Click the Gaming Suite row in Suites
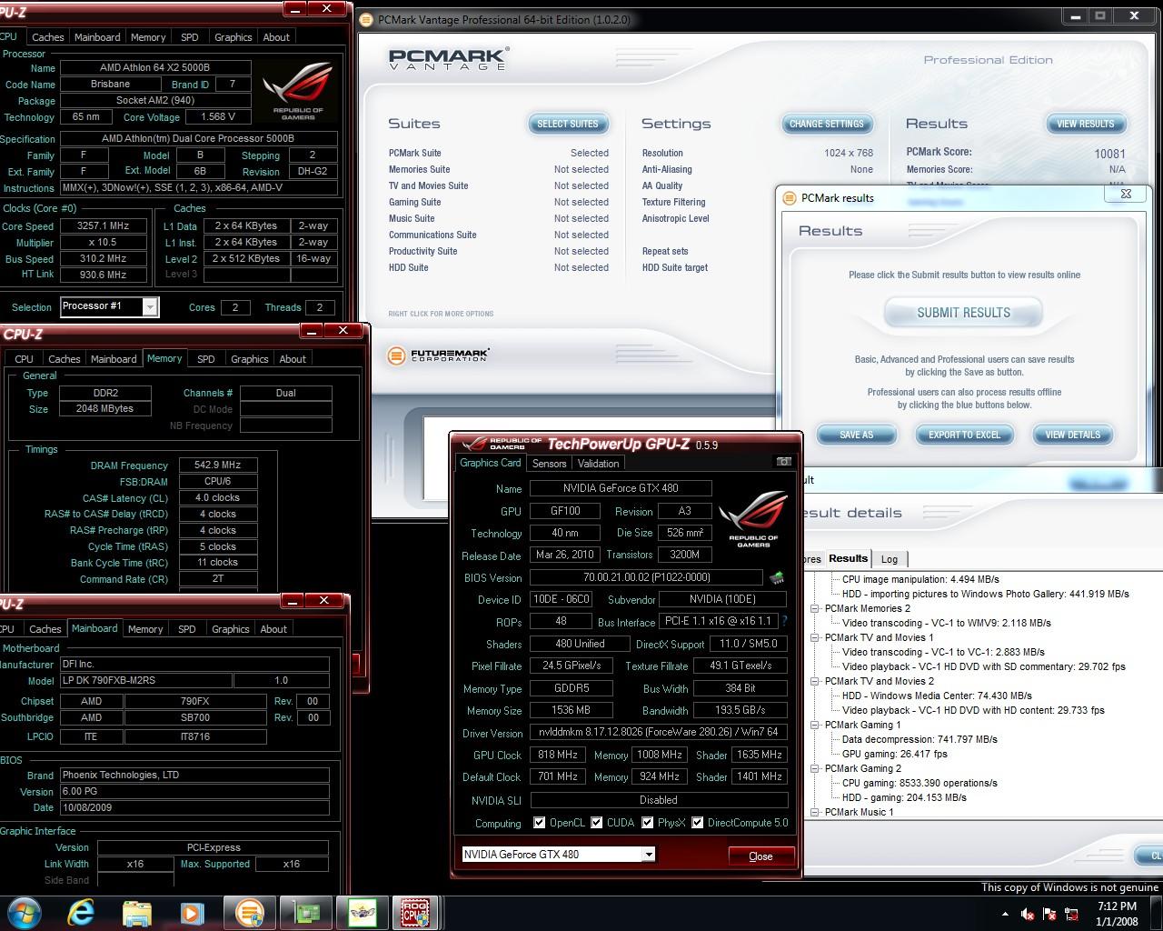 pyautogui.click(x=499, y=202)
